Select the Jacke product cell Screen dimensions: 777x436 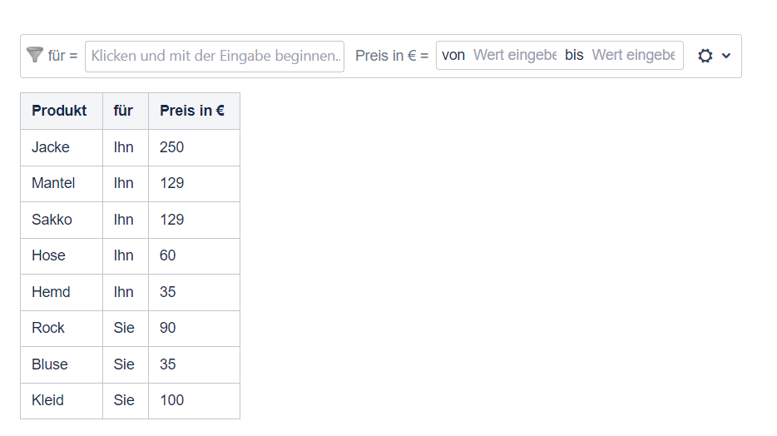tap(51, 147)
